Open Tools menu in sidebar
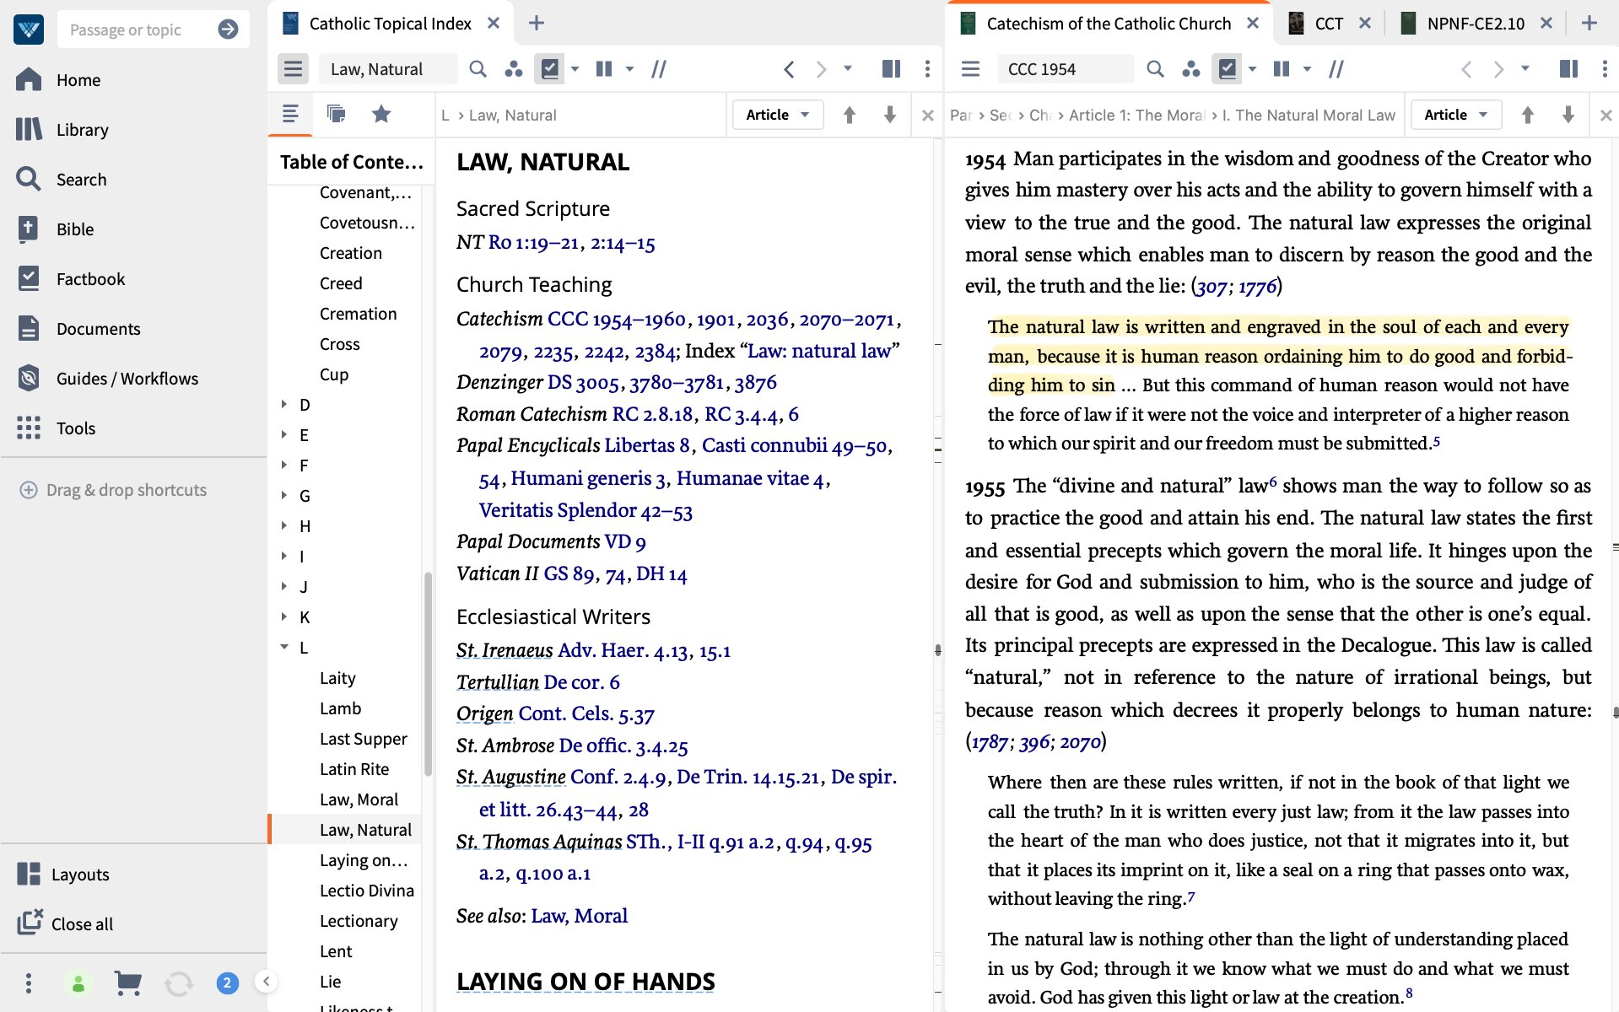Image resolution: width=1619 pixels, height=1012 pixels. point(75,428)
